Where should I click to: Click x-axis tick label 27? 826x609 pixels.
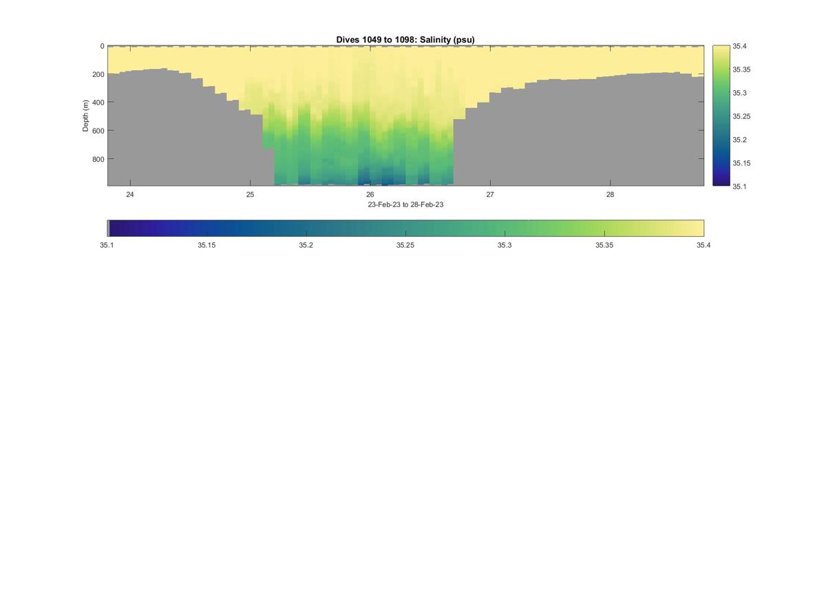pos(490,194)
